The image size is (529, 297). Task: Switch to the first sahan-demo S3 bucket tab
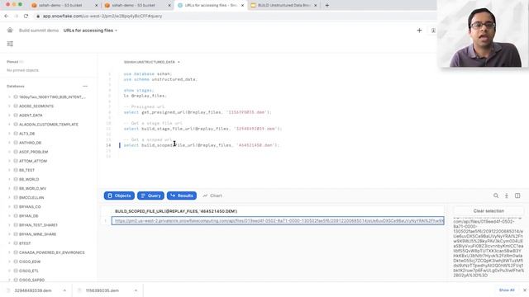[x=60, y=6]
